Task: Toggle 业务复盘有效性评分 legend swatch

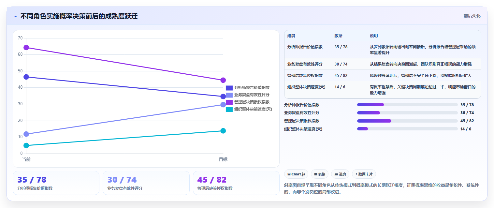Action: click(x=229, y=95)
